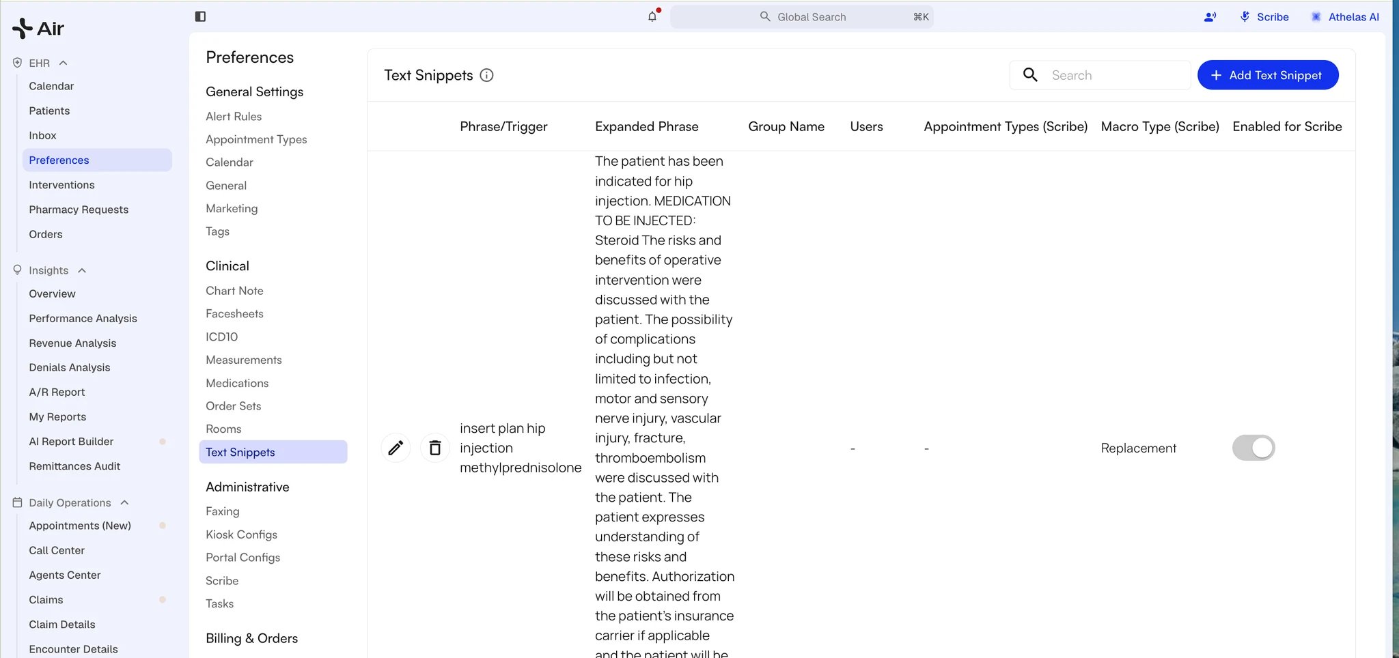Open Scribe from the top bar

(x=1264, y=17)
